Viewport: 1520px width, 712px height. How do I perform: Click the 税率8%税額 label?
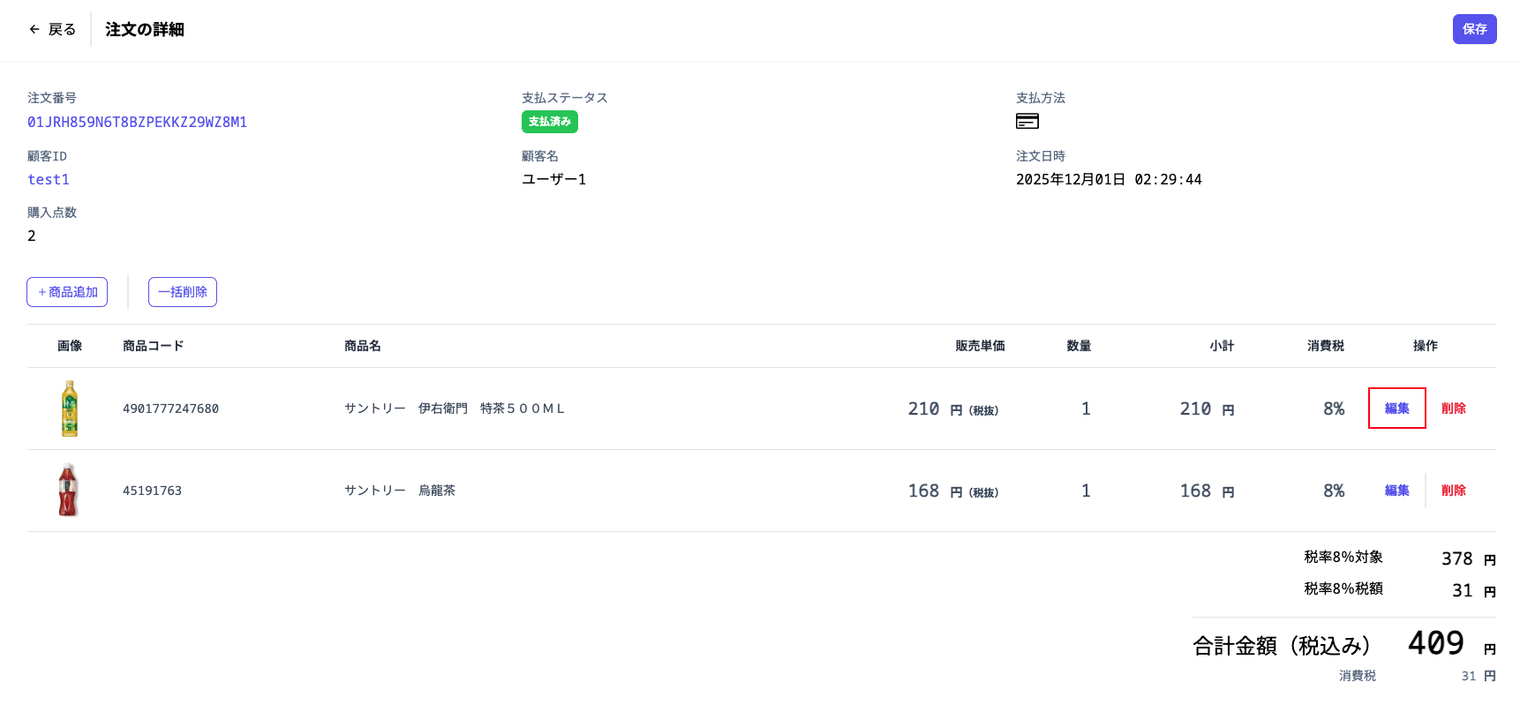pyautogui.click(x=1343, y=588)
